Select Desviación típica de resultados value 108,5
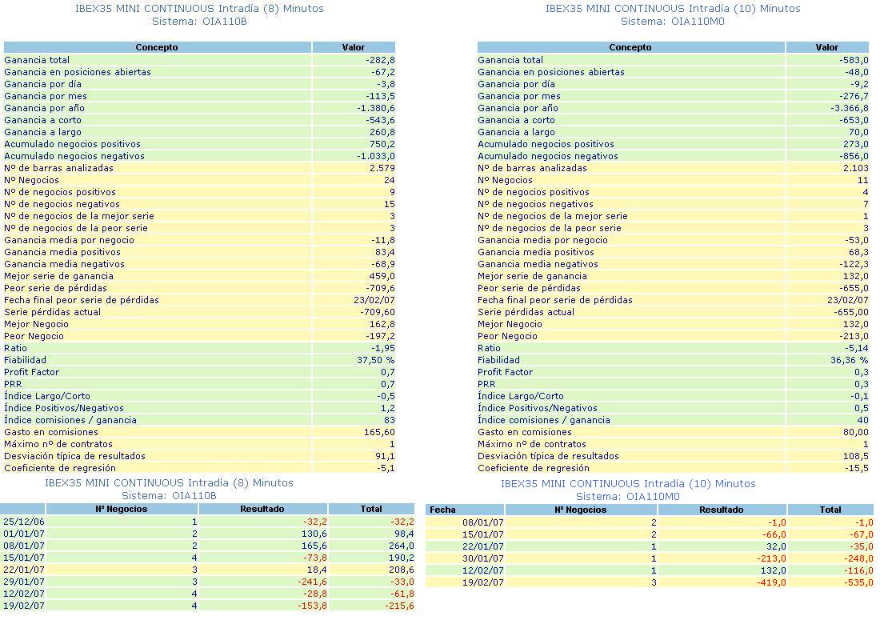The height and width of the screenshot is (640, 880). point(855,457)
